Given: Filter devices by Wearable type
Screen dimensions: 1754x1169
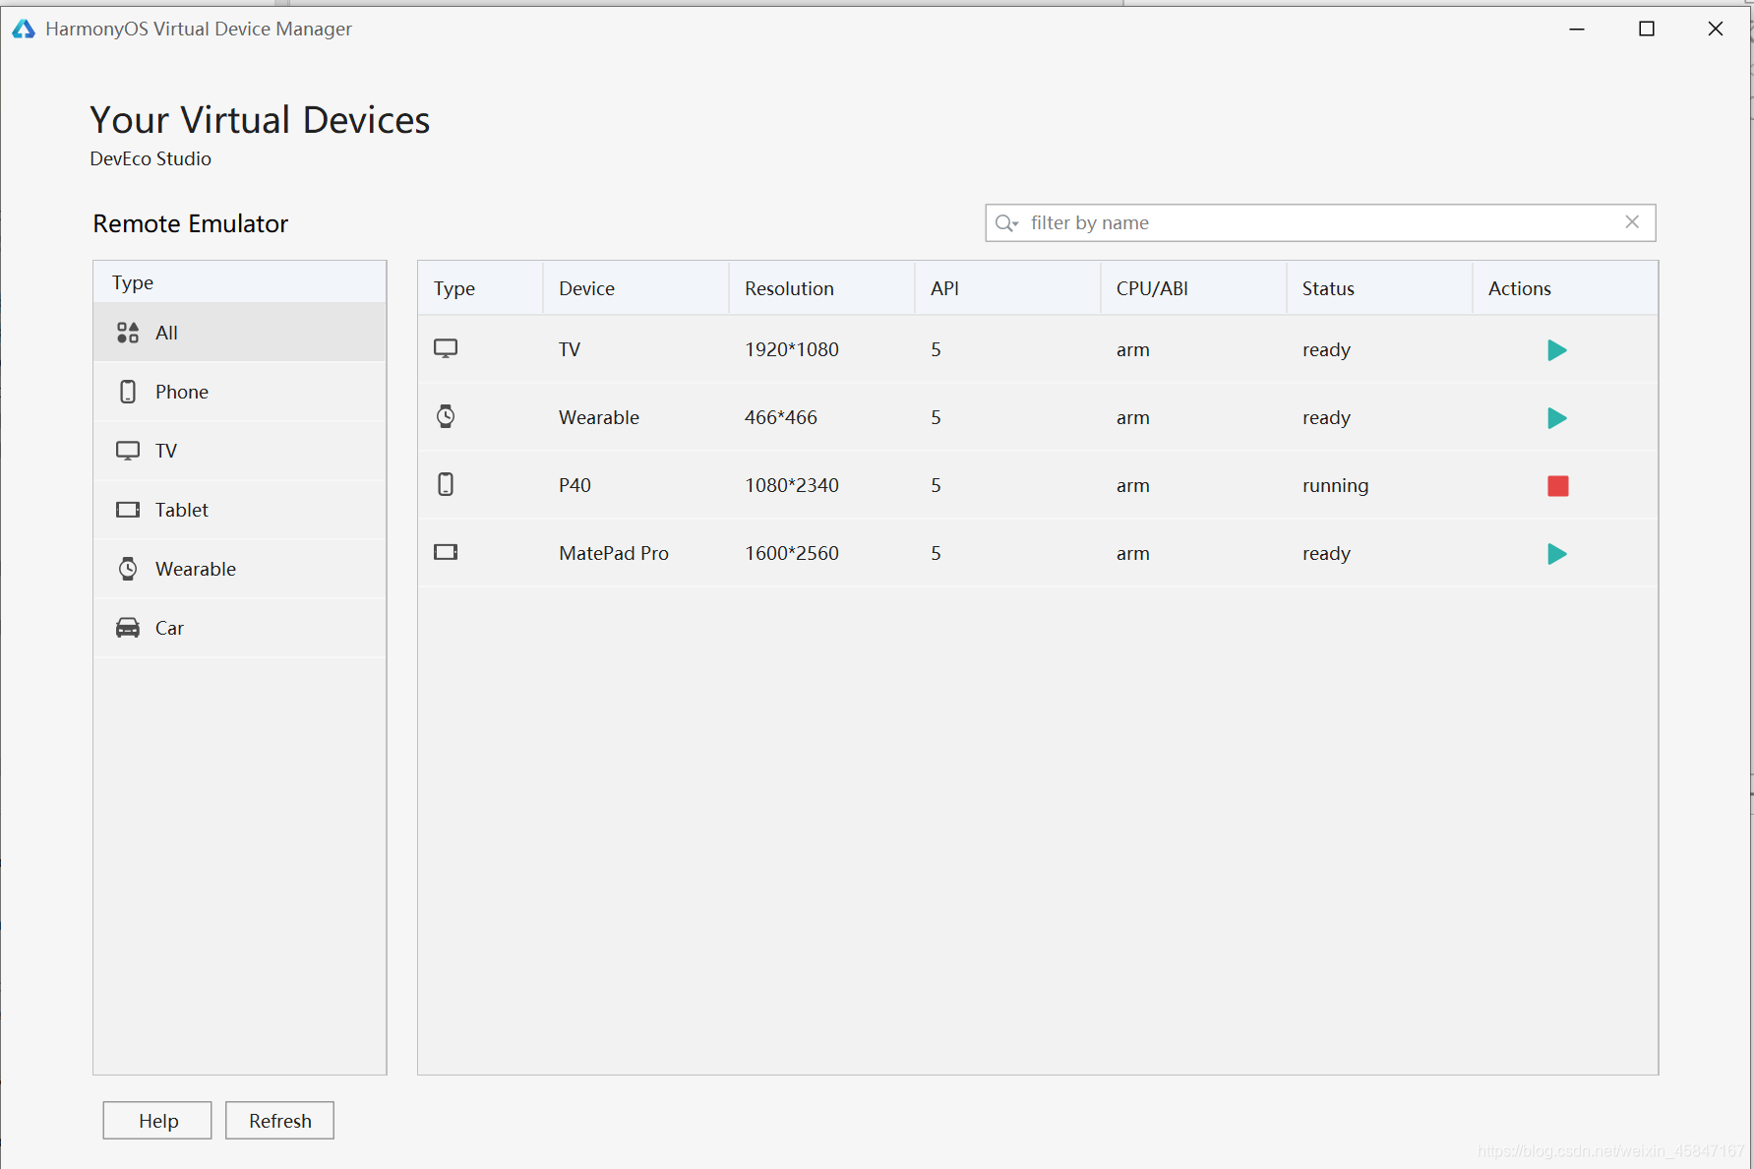Looking at the screenshot, I should [x=239, y=569].
